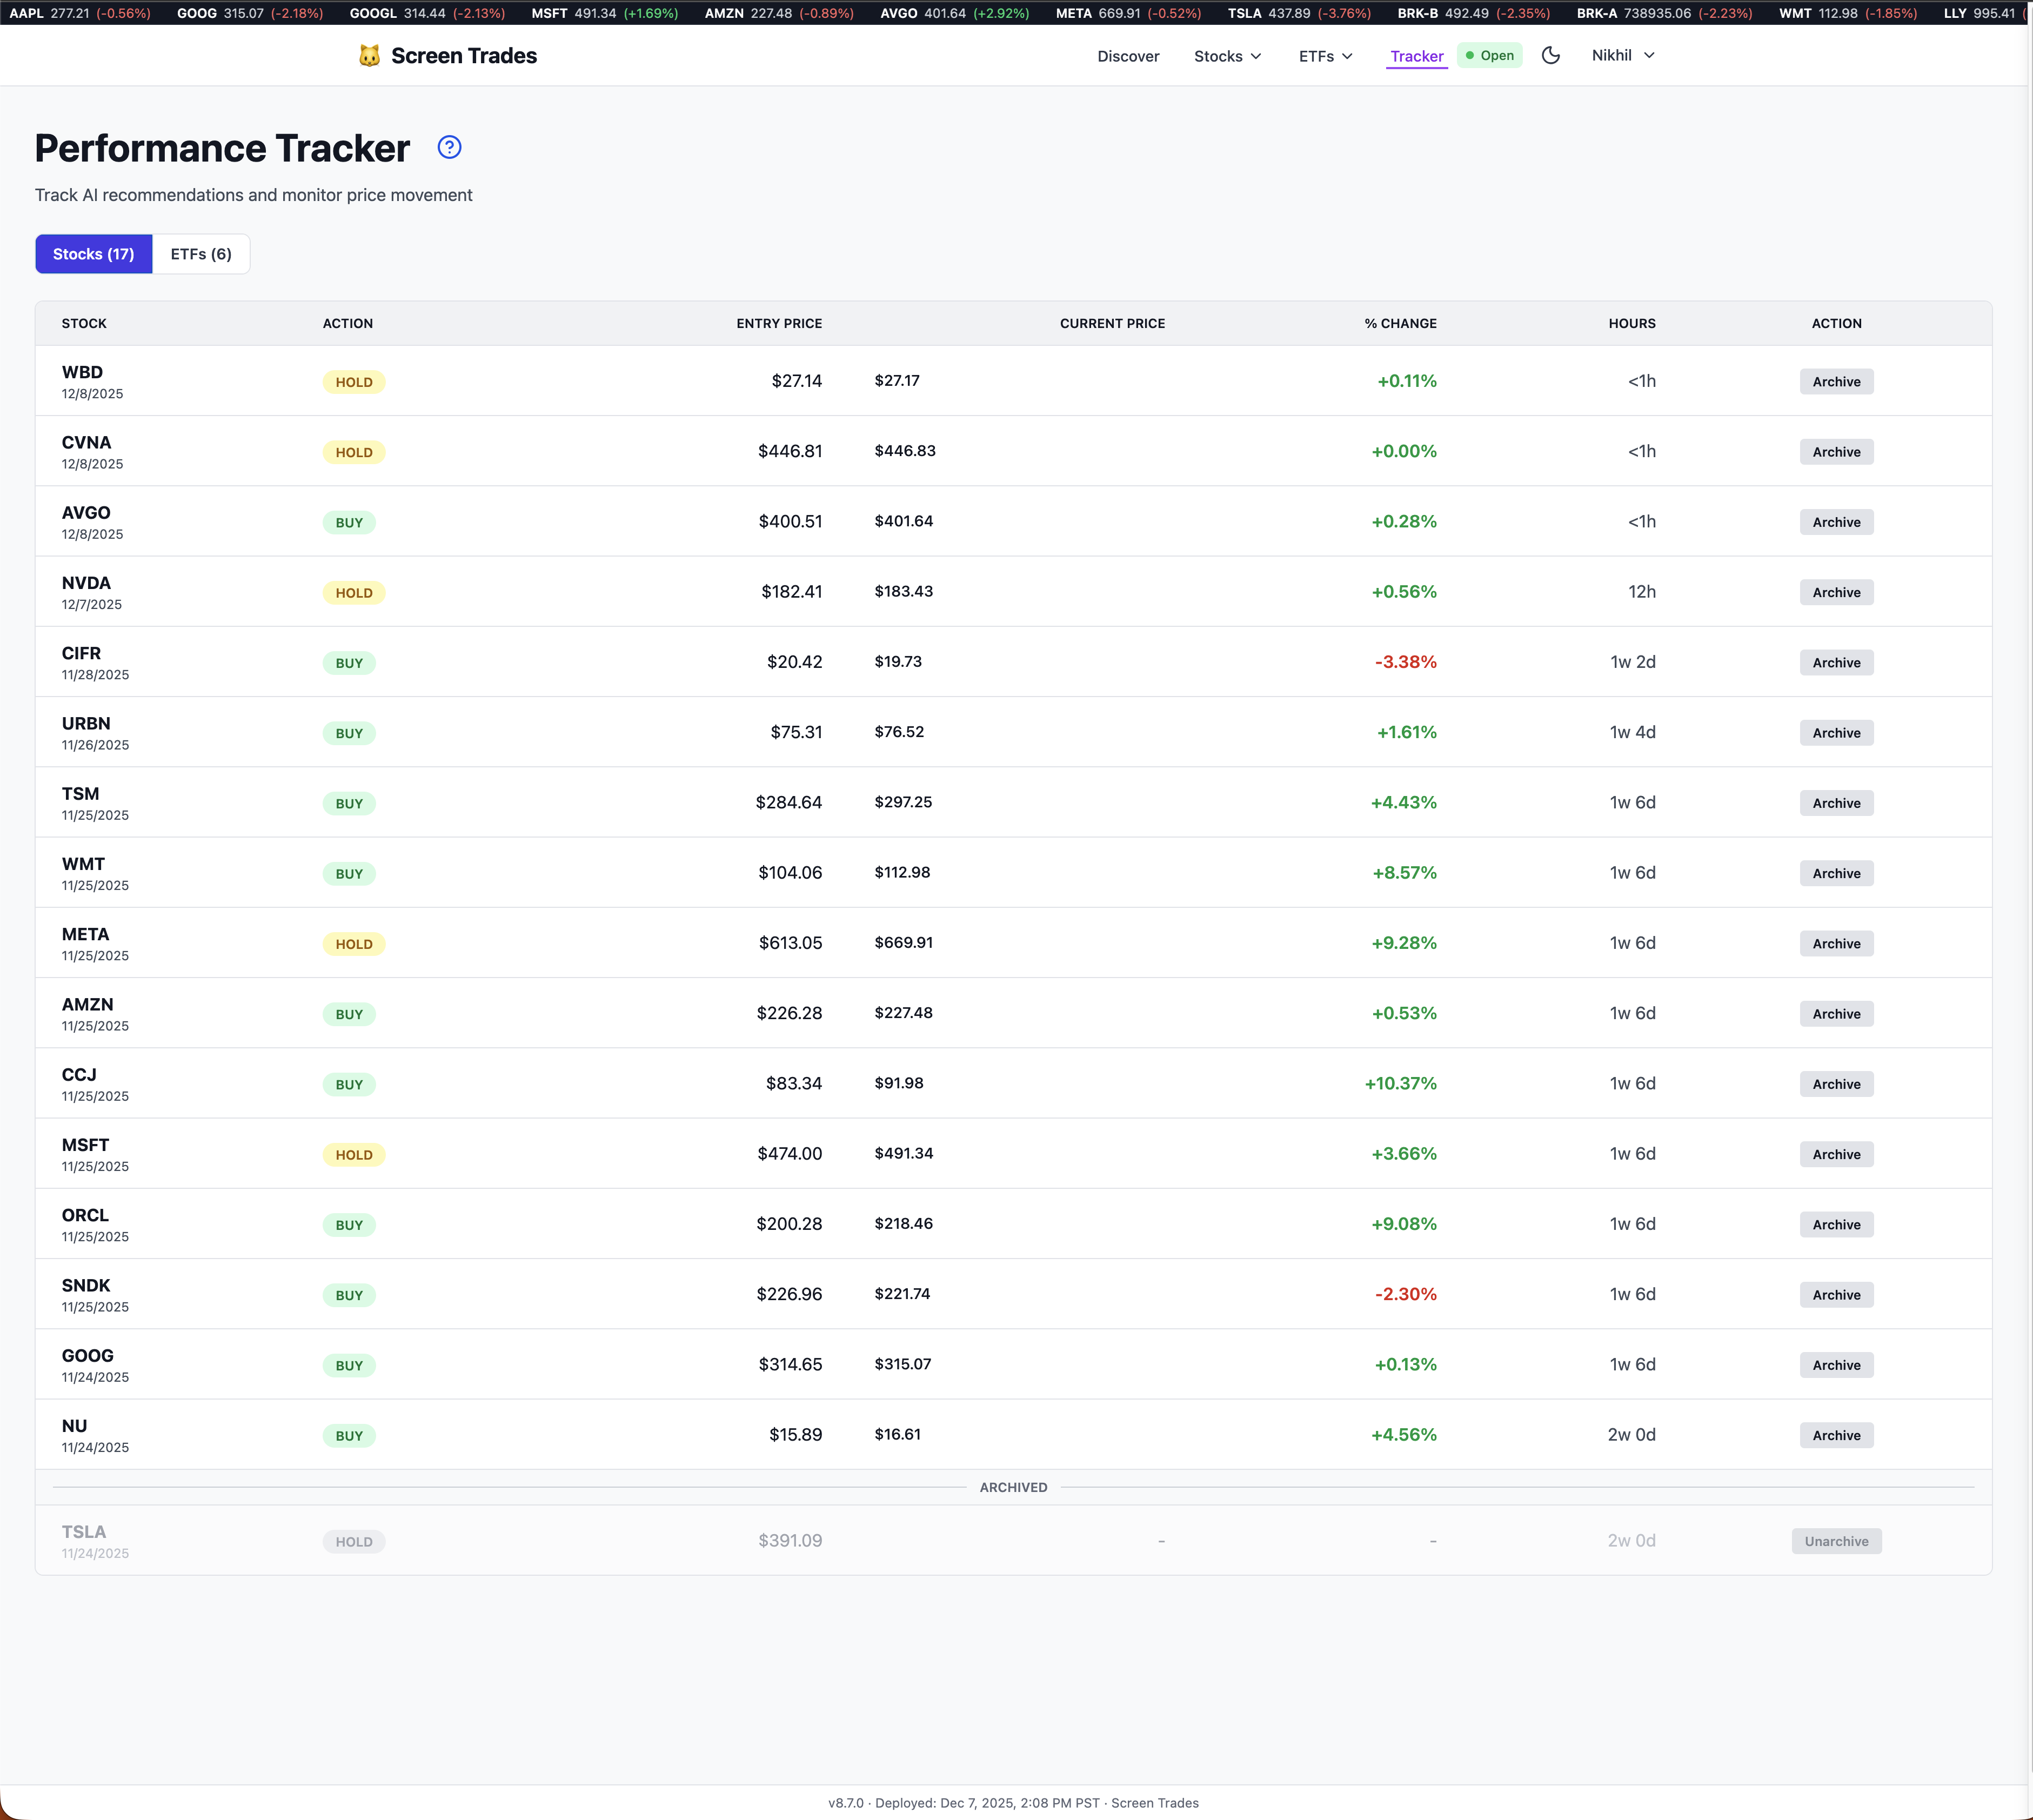Toggle dark mode with the moon icon
This screenshot has height=1820, width=2033.
(x=1550, y=55)
